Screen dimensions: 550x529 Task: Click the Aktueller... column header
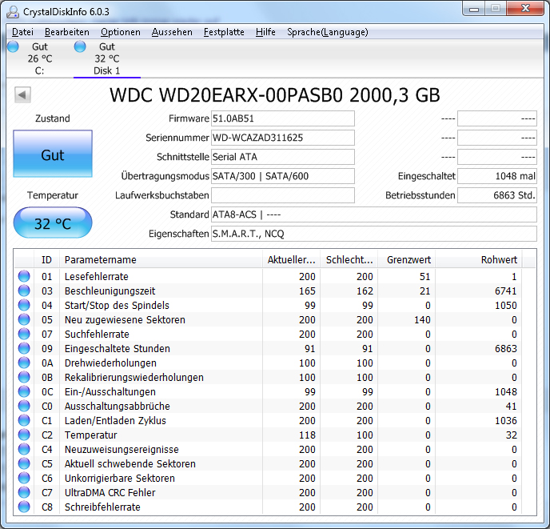click(x=291, y=259)
